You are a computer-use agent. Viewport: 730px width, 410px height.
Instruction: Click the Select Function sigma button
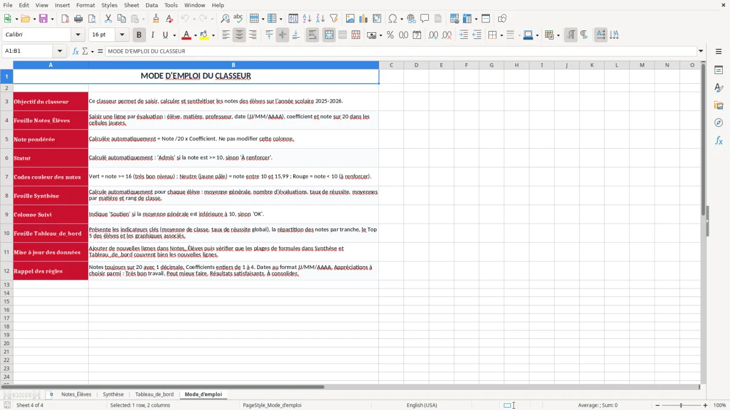click(85, 51)
